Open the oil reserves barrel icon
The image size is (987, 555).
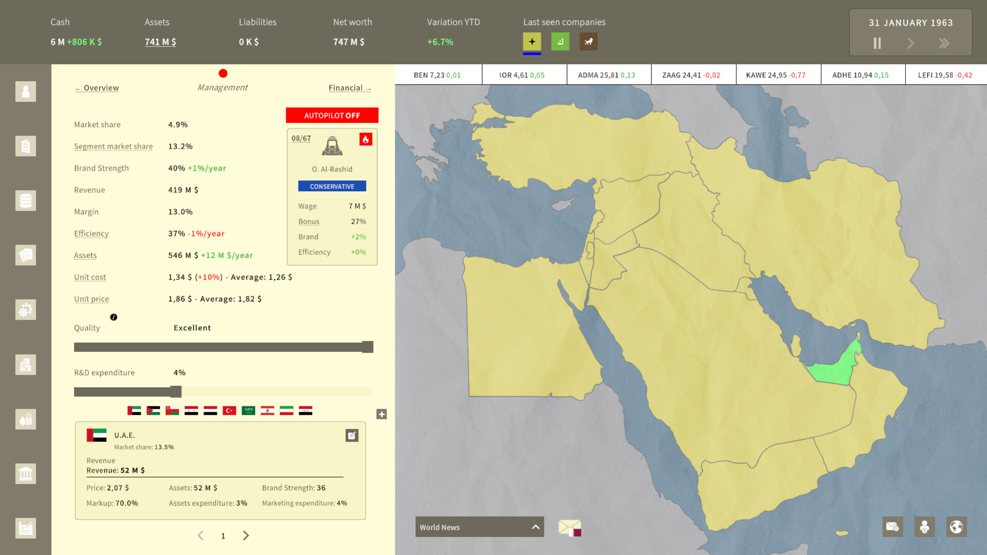[25, 200]
